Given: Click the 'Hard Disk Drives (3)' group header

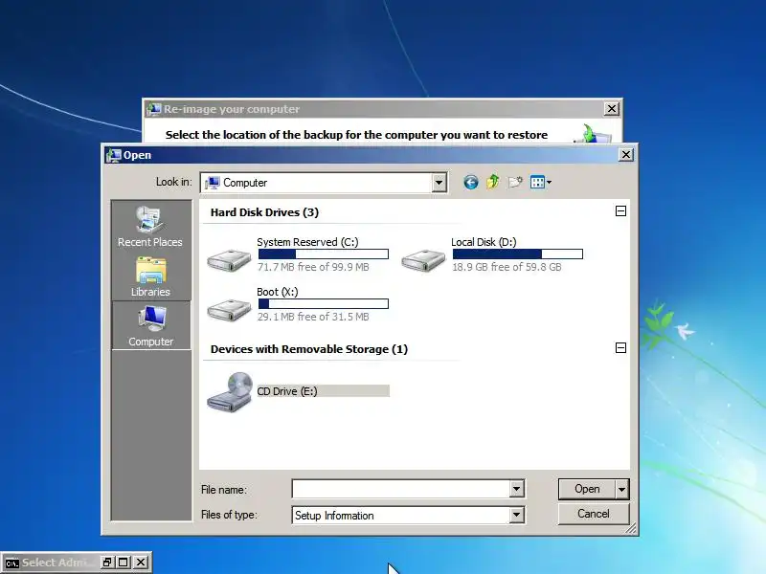Looking at the screenshot, I should pos(264,212).
